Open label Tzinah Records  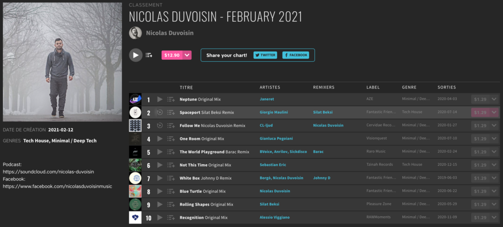(x=380, y=165)
